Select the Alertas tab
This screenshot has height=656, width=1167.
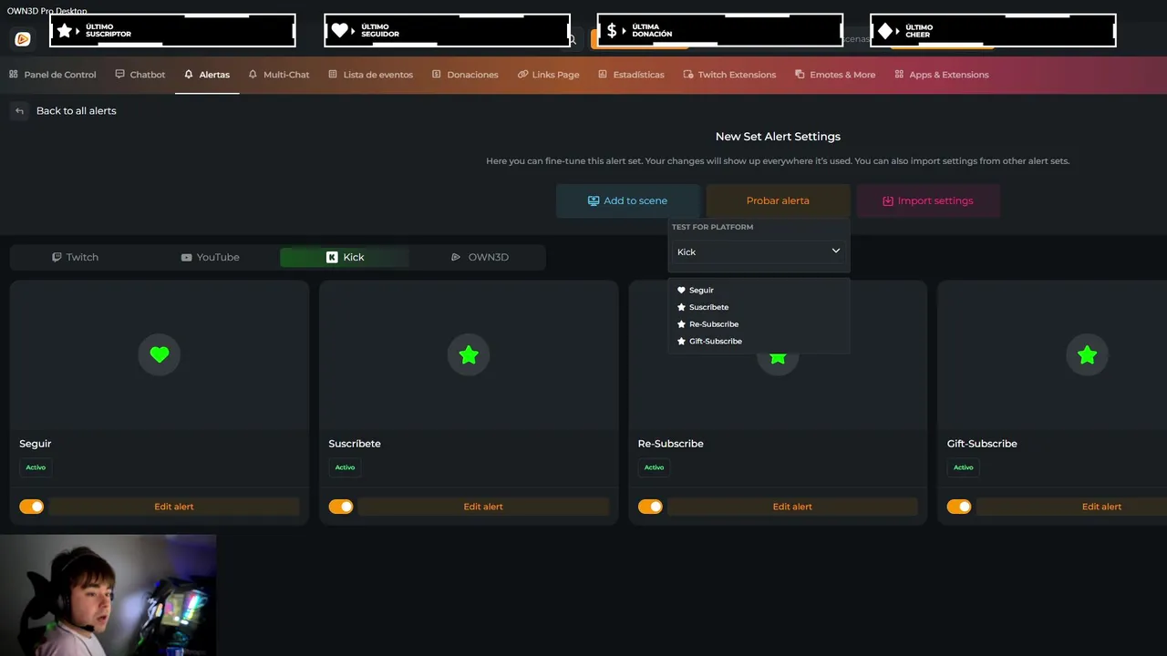207,75
